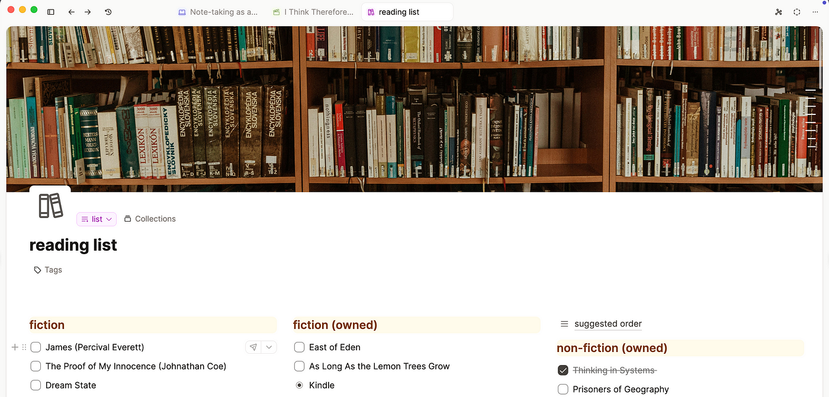This screenshot has height=397, width=829.
Task: Expand the suggested order toggle
Action: pos(564,324)
